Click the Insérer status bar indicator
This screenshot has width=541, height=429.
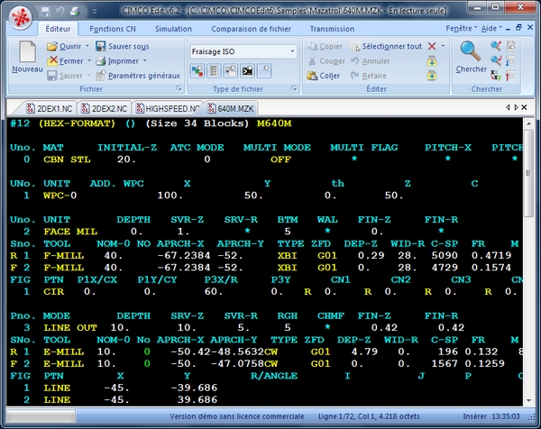click(x=475, y=416)
